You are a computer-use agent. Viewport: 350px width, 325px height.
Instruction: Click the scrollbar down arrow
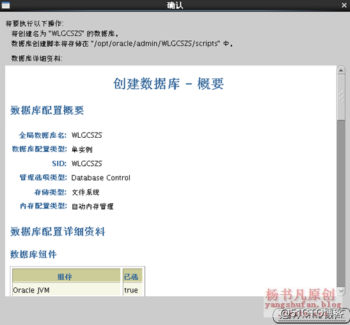tap(341, 291)
